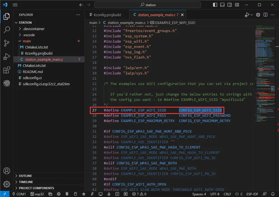Select the COM1 serial port in status bar

pyautogui.click(x=19, y=194)
